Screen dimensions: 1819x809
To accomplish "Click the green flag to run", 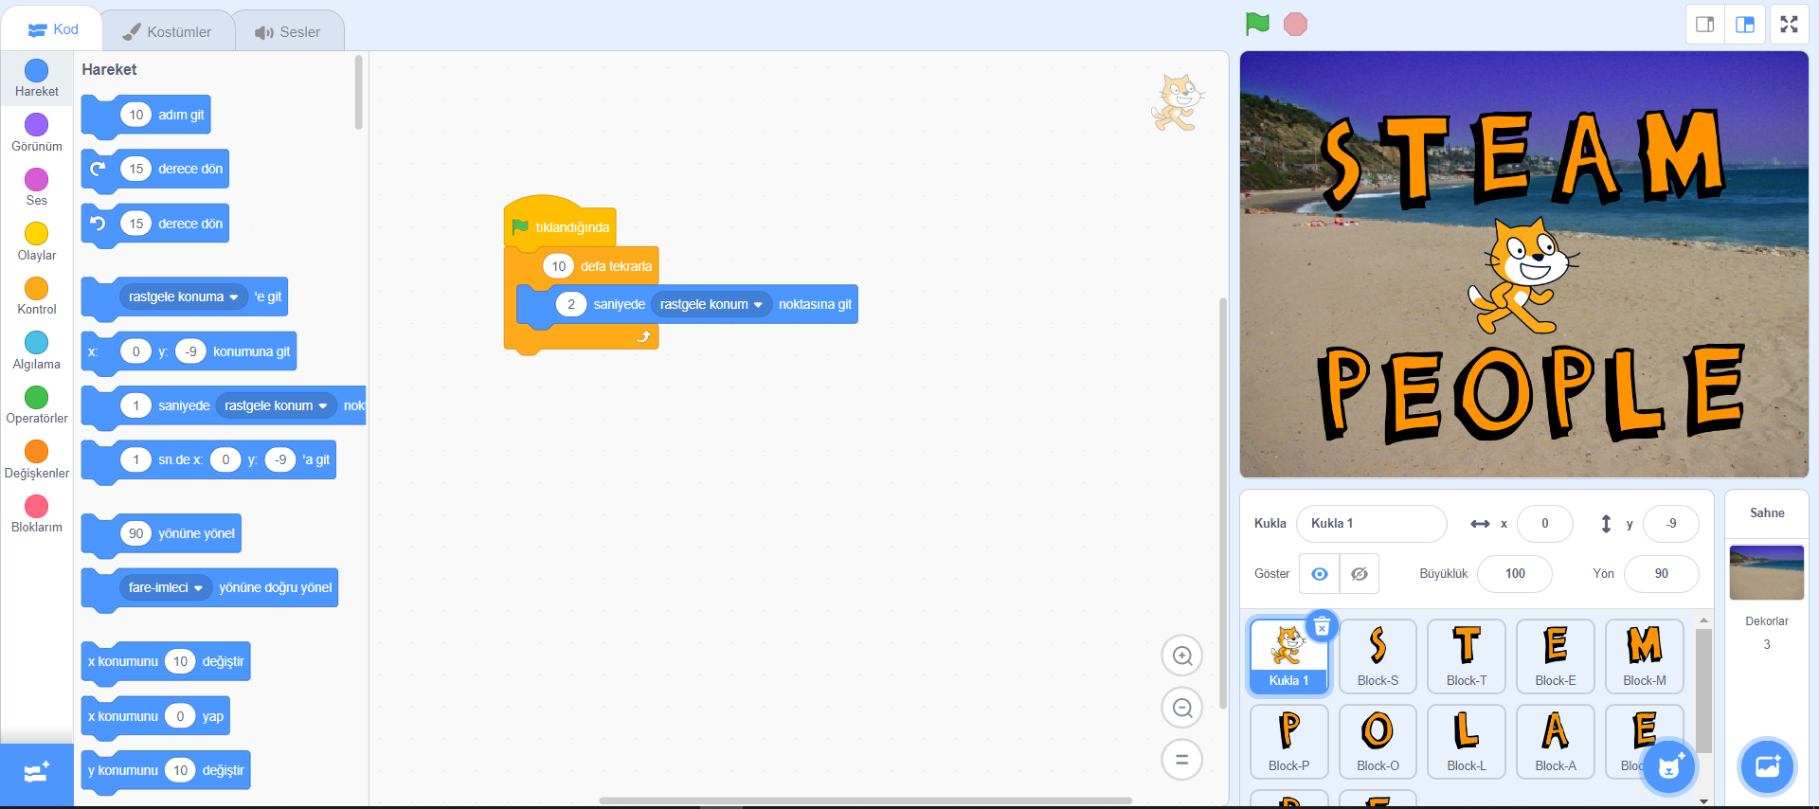I will pos(1257,24).
